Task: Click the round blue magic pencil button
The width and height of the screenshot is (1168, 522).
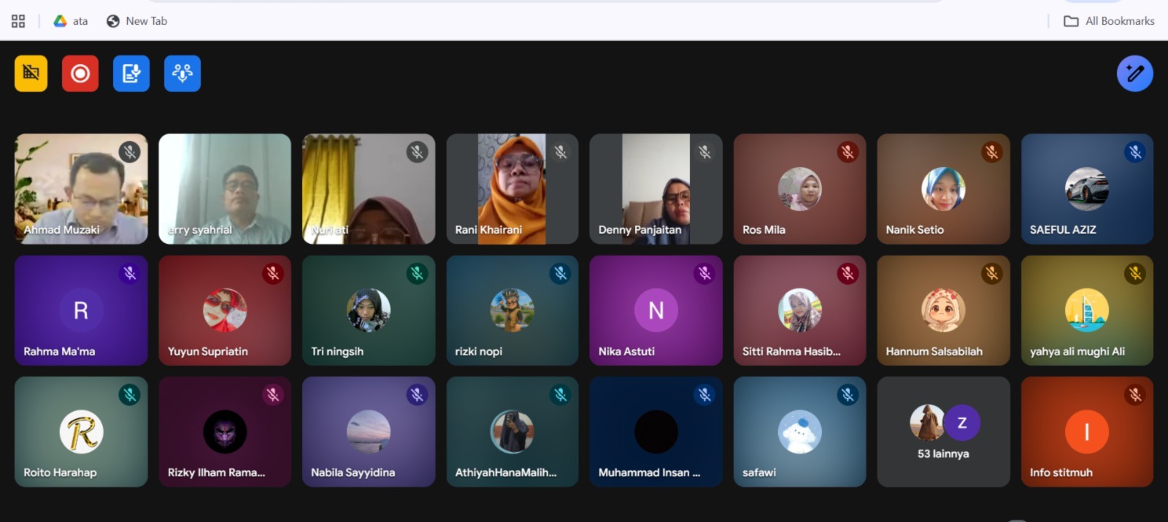Action: pos(1134,73)
